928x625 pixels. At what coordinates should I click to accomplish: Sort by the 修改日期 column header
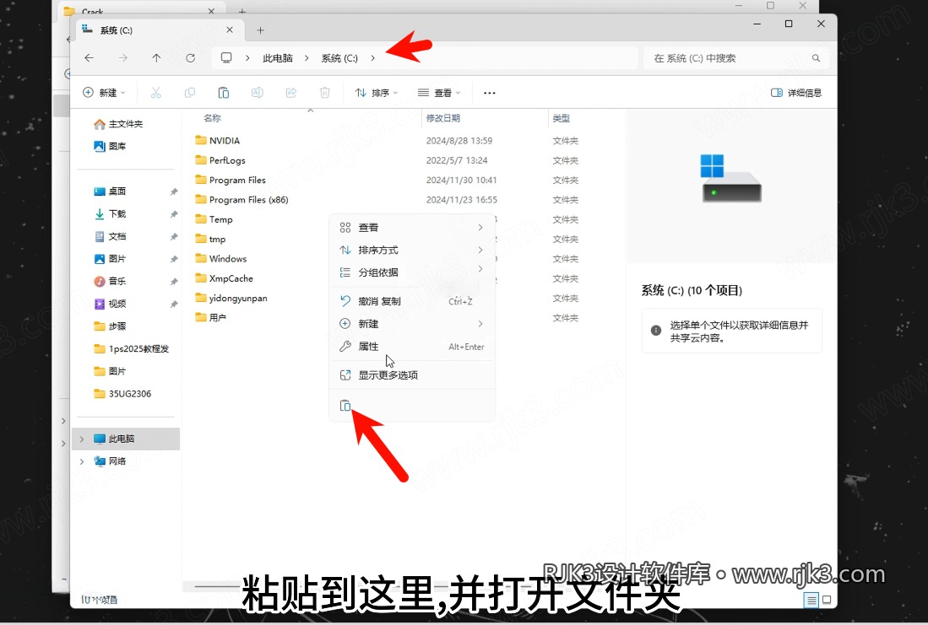(x=442, y=118)
